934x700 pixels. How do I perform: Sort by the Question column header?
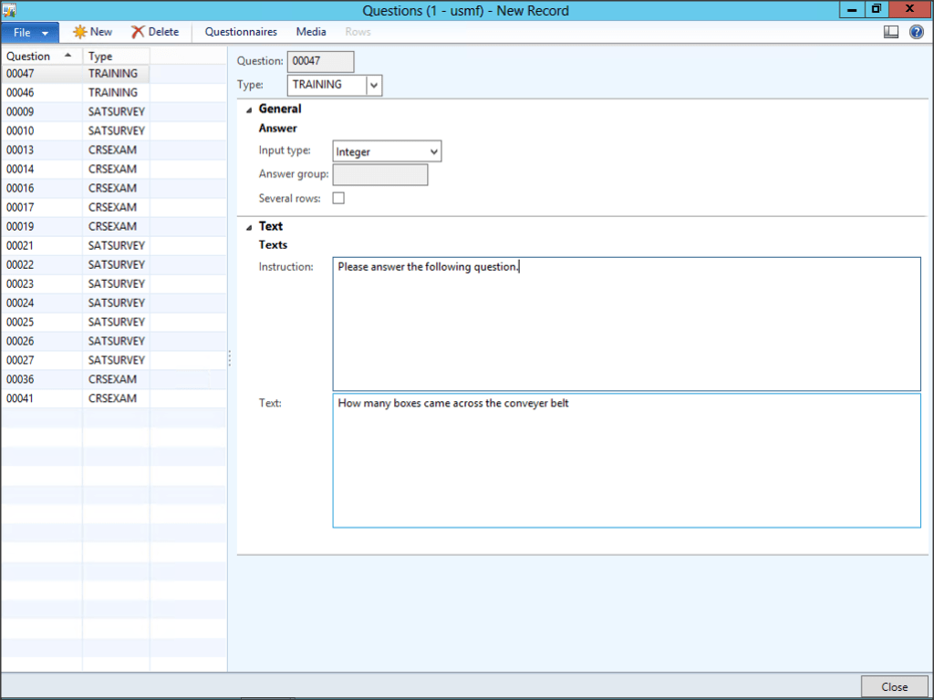[x=28, y=56]
